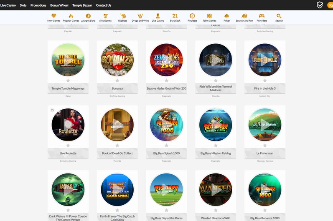Viewport: 333px width, 221px height.
Task: Launch the Big Bass Splash 1000 thumbnail
Action: pyautogui.click(x=166, y=125)
